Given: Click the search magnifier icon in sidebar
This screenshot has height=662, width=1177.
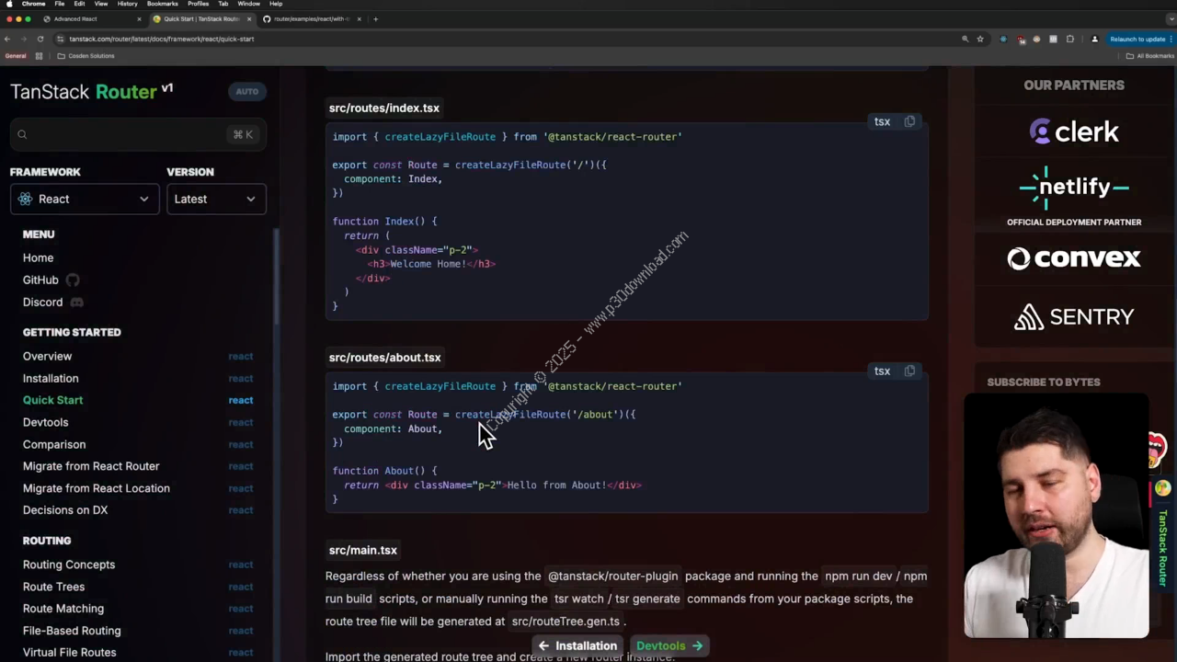Looking at the screenshot, I should pyautogui.click(x=22, y=134).
